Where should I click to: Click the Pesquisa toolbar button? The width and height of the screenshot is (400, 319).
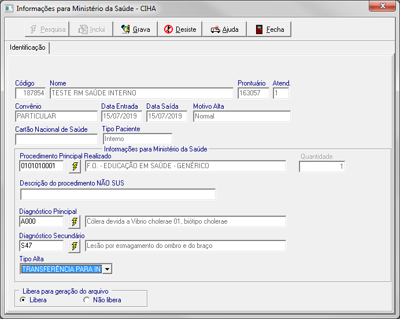(47, 29)
